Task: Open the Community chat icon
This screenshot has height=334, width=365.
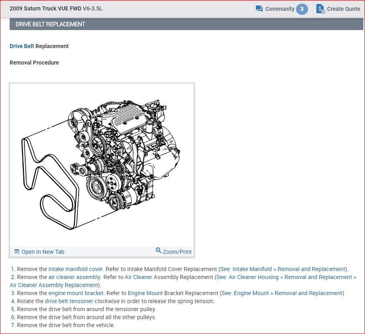Action: [259, 9]
